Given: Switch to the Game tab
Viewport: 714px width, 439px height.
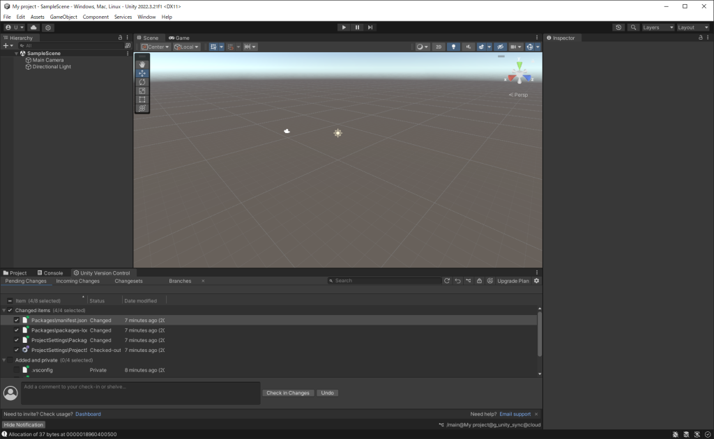Looking at the screenshot, I should 179,38.
